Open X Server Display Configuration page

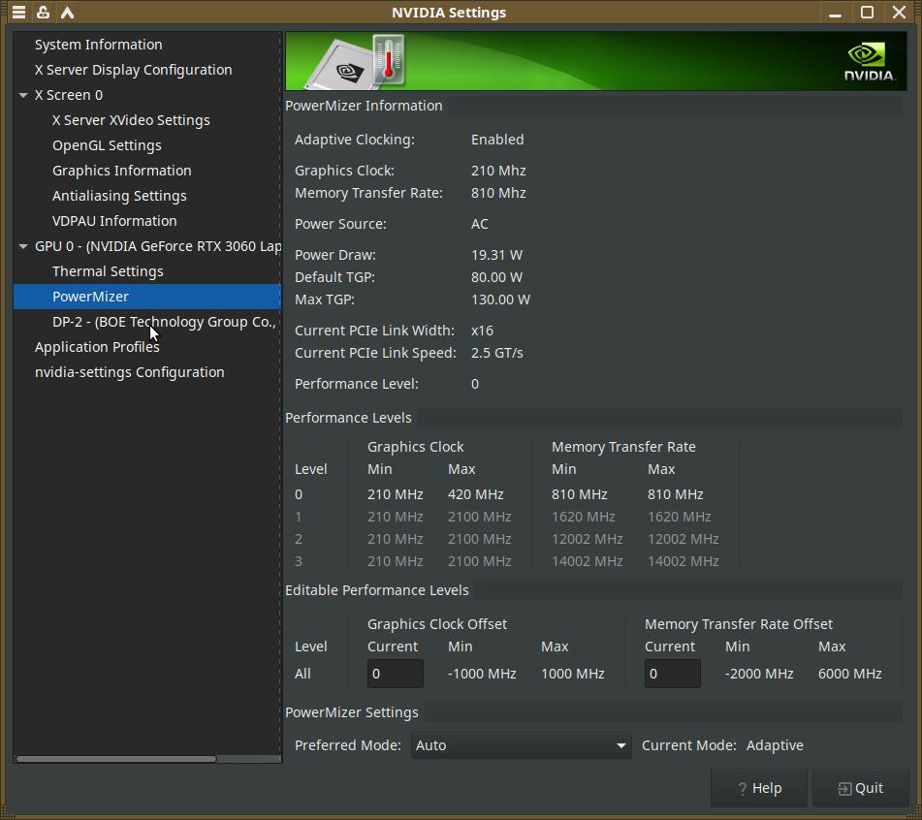[133, 70]
